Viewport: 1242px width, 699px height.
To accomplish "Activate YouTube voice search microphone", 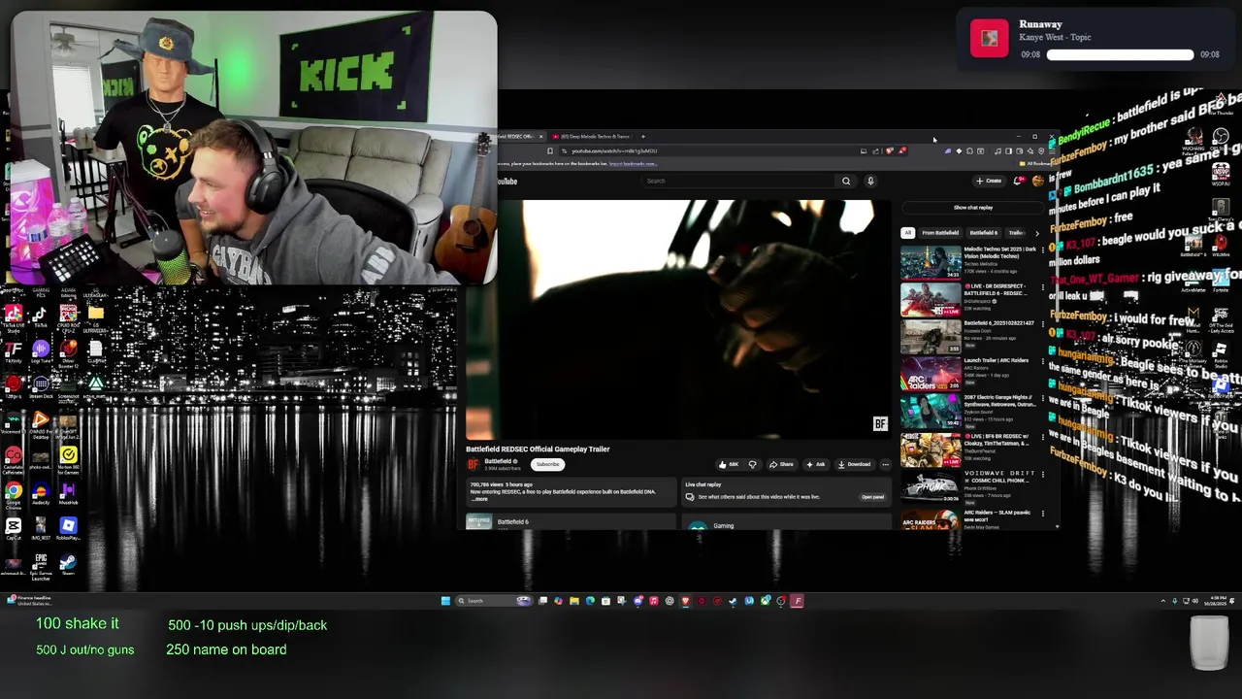I will 870,181.
